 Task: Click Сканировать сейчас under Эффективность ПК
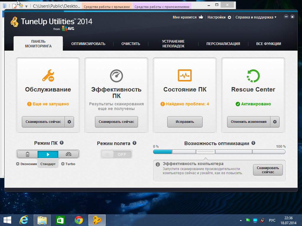point(116,122)
